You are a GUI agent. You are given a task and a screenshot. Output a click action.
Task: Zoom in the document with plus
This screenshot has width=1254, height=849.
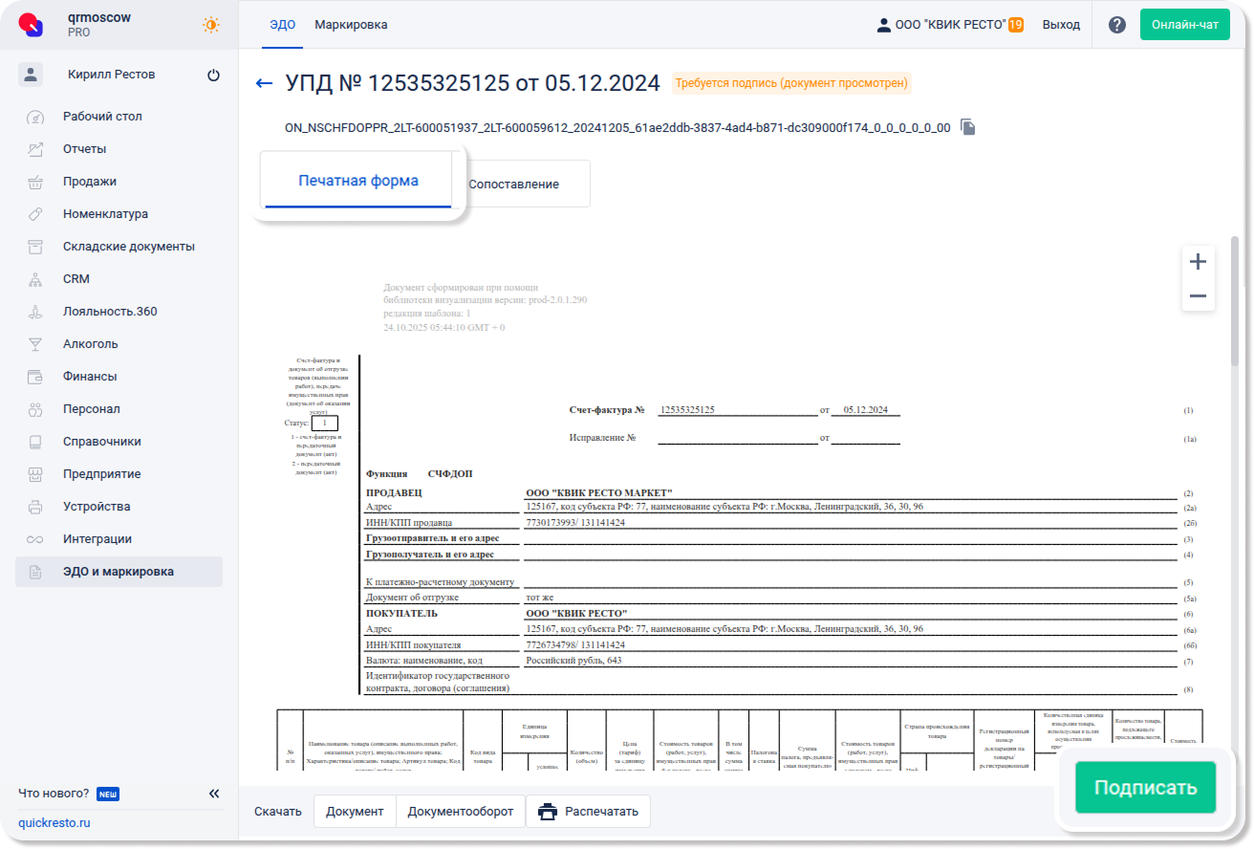1198,262
